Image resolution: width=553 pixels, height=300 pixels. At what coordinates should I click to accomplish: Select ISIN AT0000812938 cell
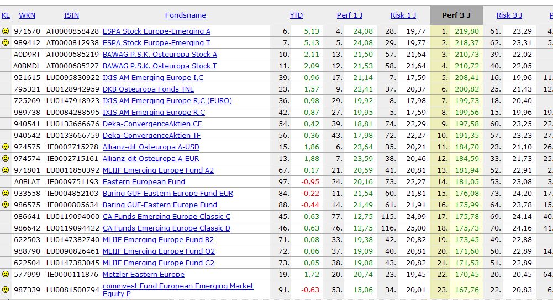click(73, 43)
